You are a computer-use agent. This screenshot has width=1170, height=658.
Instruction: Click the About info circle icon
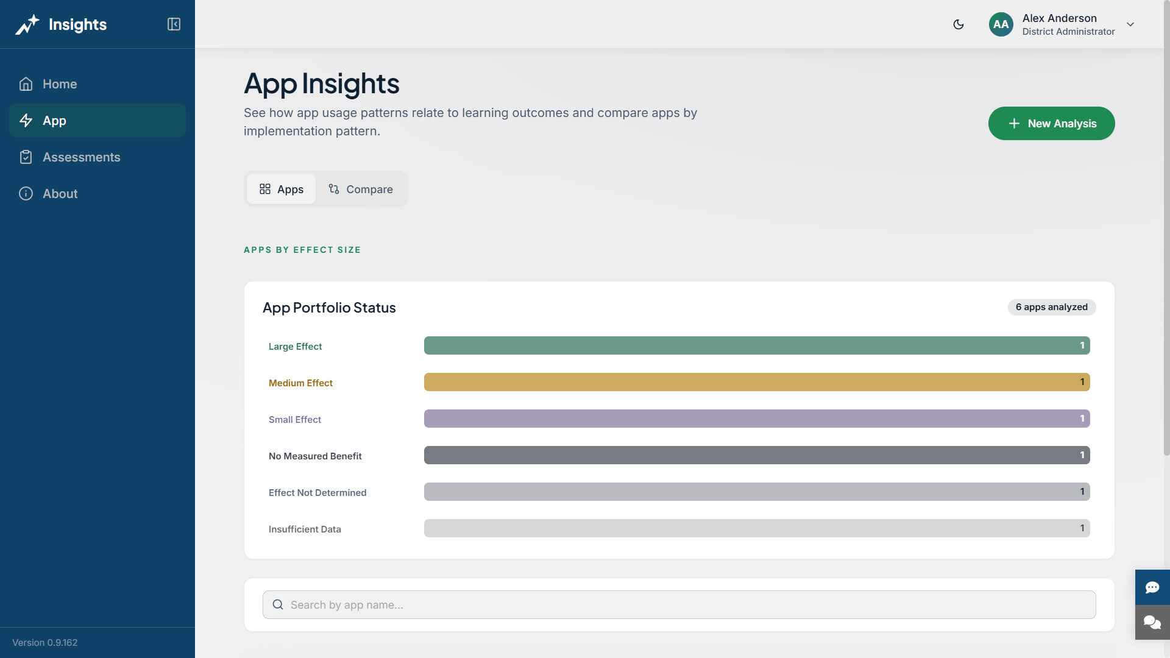(x=26, y=194)
